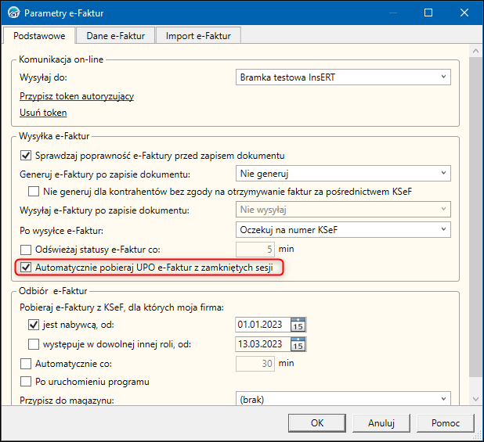Maximize the Parametry e-Faktur window
This screenshot has width=484, height=442.
pos(428,13)
